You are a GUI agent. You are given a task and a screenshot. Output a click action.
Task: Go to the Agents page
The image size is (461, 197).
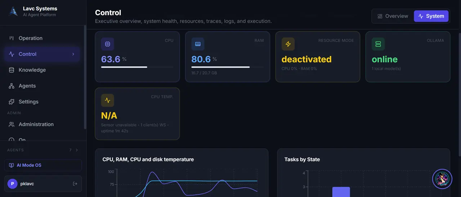[x=42, y=86]
